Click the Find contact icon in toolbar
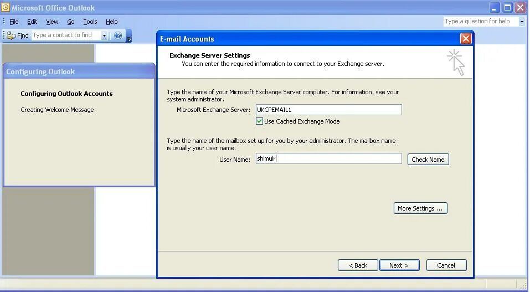 pyautogui.click(x=12, y=35)
